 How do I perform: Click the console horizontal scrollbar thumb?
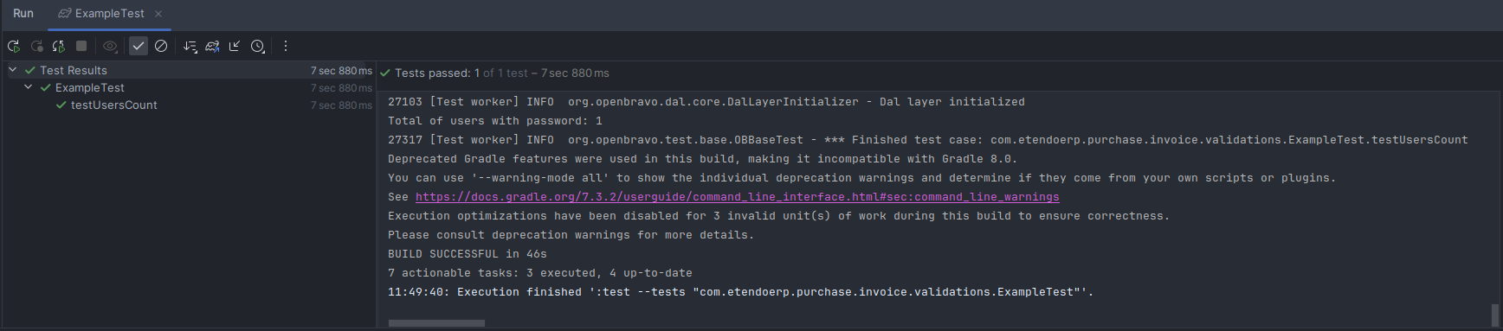[436, 323]
